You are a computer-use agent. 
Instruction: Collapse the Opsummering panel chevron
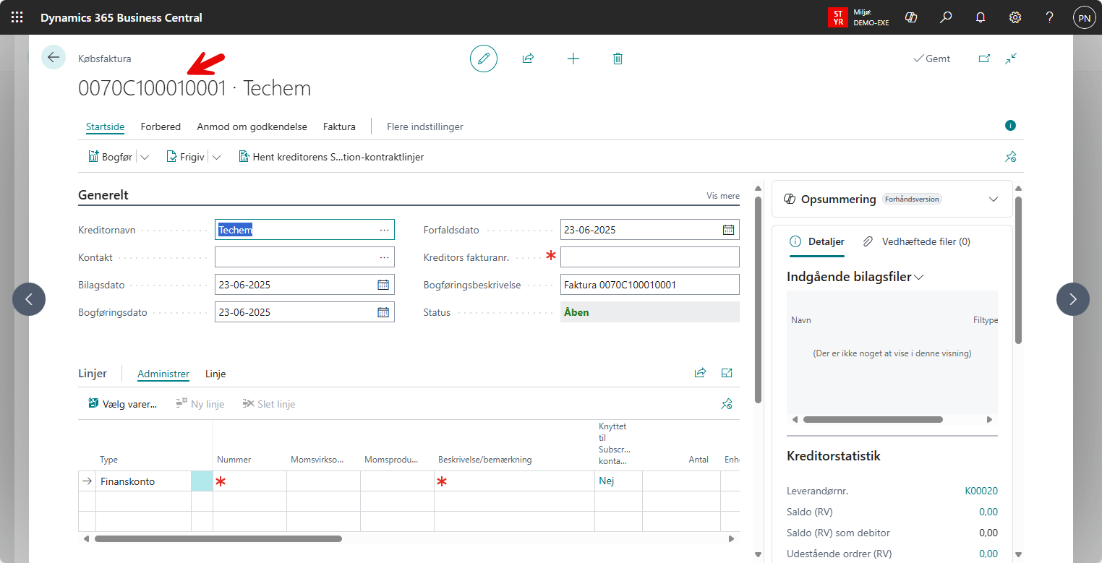pos(994,199)
